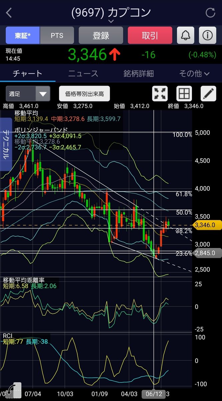The height and width of the screenshot is (401, 222).
Task: Open the price alert bell
Action: tap(185, 35)
